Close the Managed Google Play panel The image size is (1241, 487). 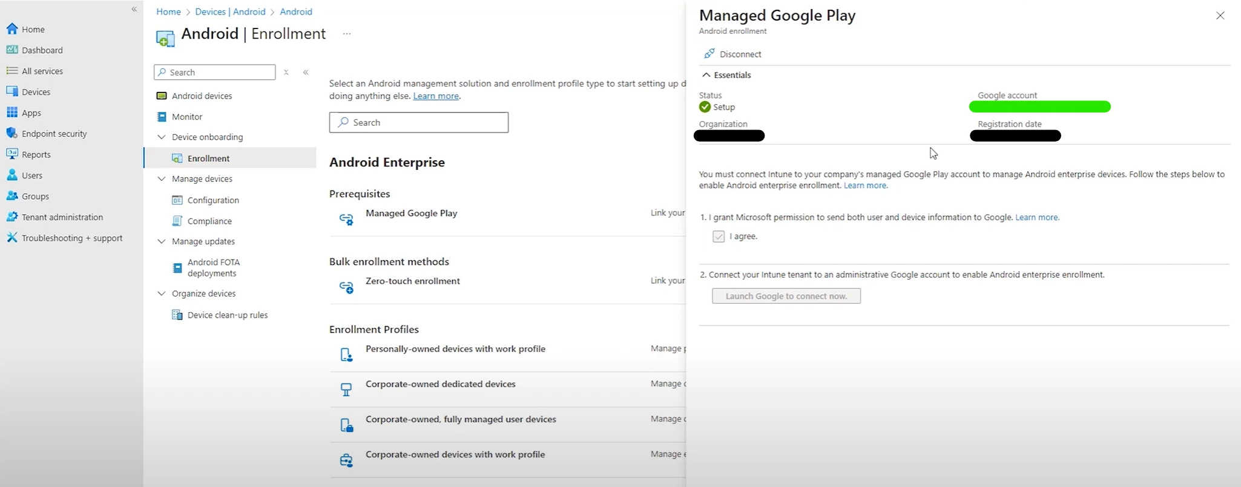1220,16
